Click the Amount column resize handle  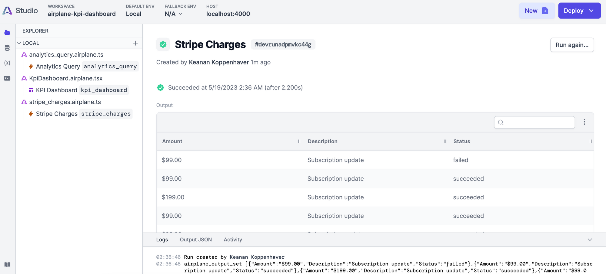(299, 142)
